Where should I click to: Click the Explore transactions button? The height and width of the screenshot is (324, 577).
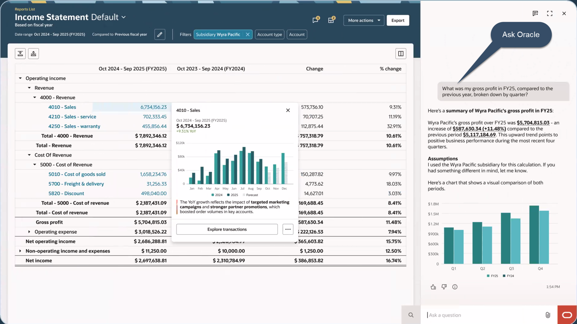pyautogui.click(x=227, y=229)
